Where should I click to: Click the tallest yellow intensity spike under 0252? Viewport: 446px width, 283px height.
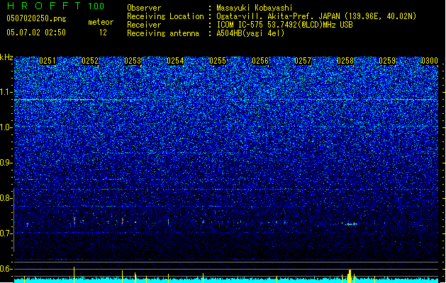coord(74,275)
